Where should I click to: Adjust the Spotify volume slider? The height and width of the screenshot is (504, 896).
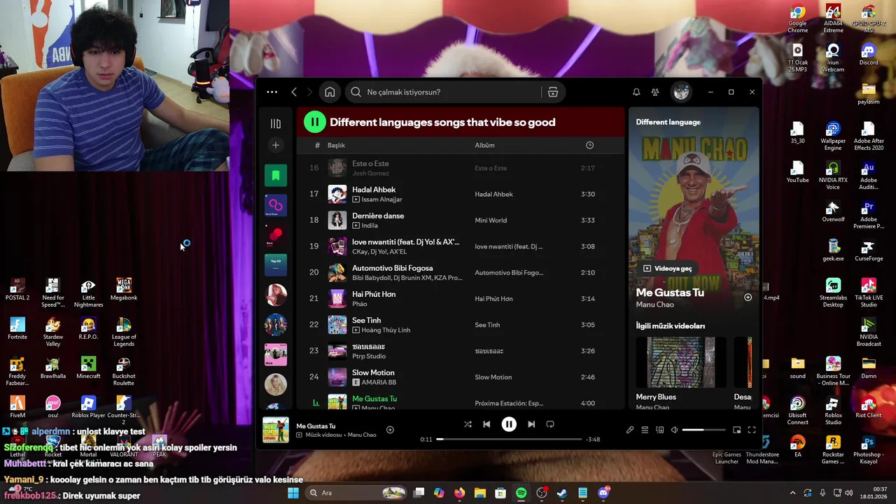pyautogui.click(x=703, y=430)
